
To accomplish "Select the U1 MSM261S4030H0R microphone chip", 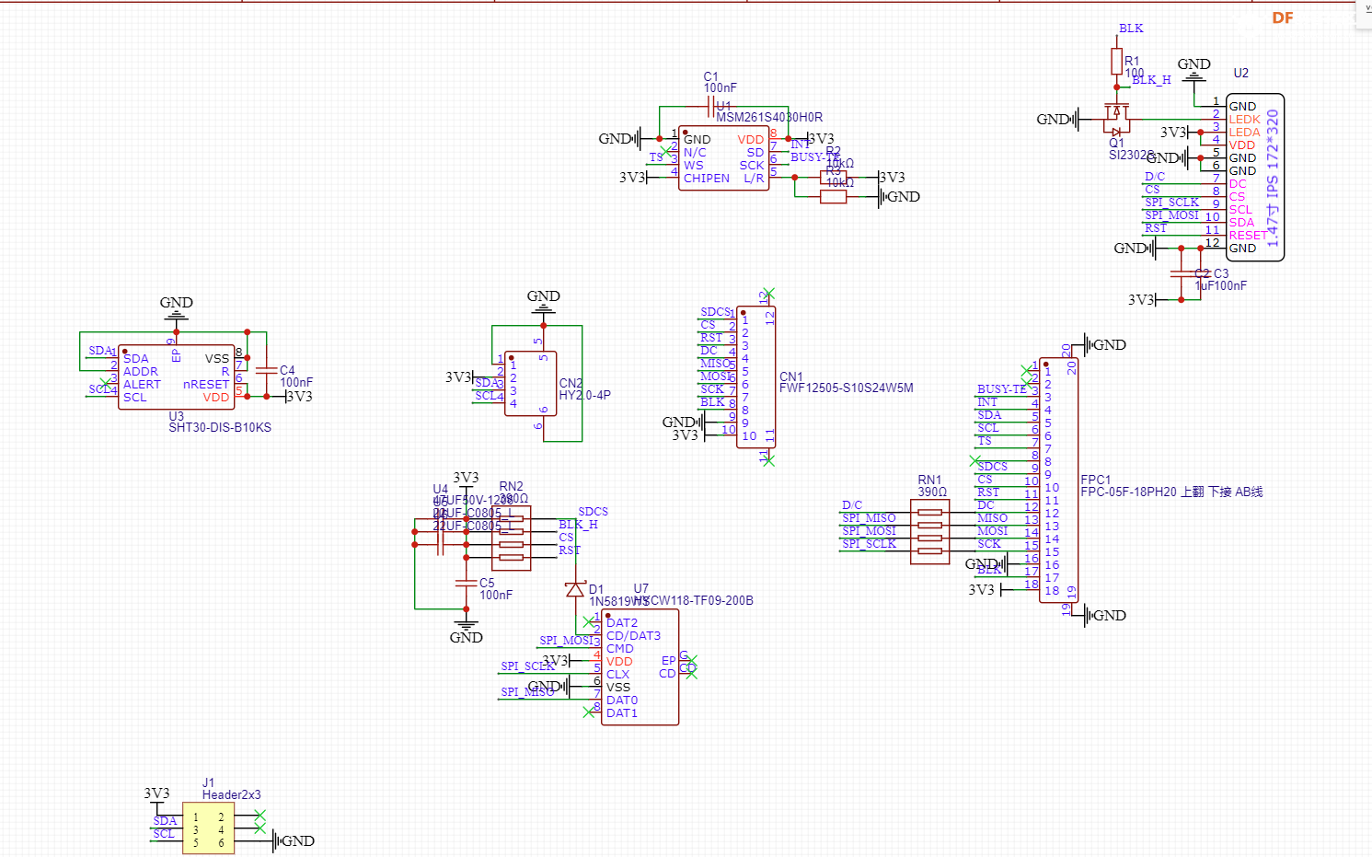I will (723, 158).
